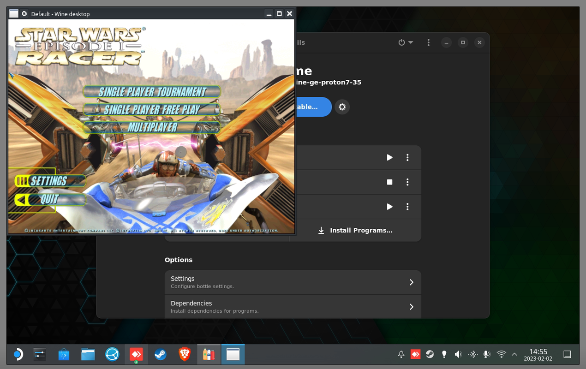586x369 pixels.
Task: Click the AnyDesk tray icon
Action: point(415,354)
